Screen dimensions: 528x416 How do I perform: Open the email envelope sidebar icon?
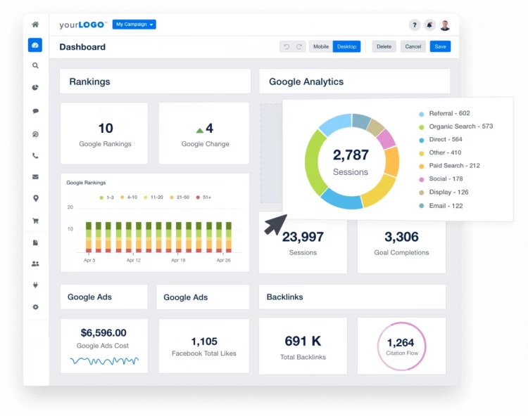click(x=35, y=177)
